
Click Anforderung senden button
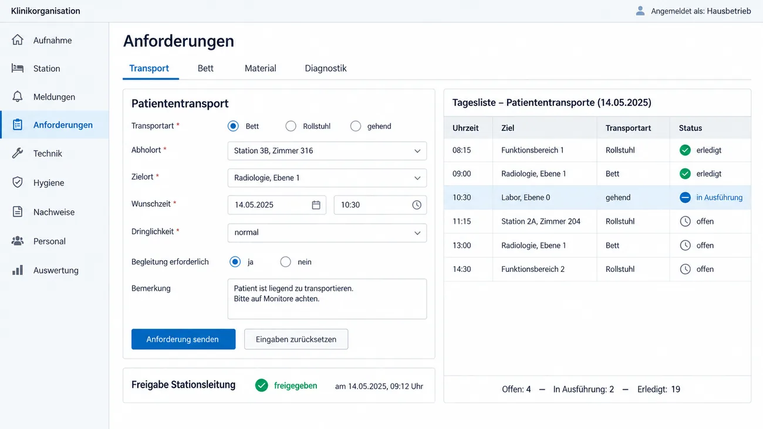pos(183,339)
